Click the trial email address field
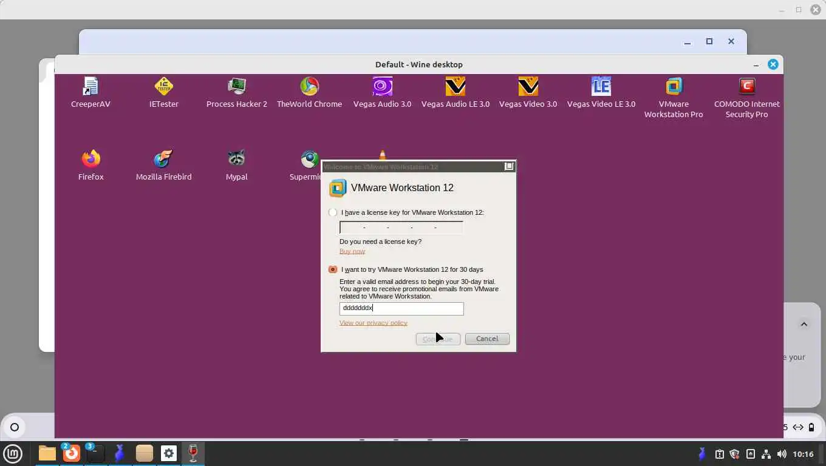Viewport: 826px width, 466px height. point(401,309)
